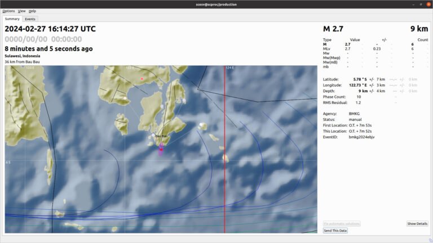The height and width of the screenshot is (243, 433).
Task: Click the M 2.7 magnitude heading
Action: point(333,29)
